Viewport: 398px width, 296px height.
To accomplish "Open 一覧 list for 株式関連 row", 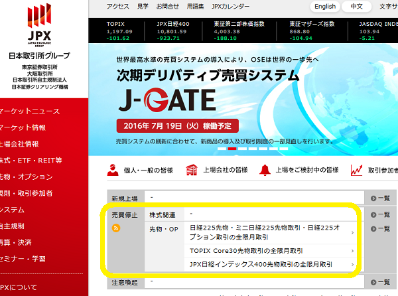I will tap(380, 215).
